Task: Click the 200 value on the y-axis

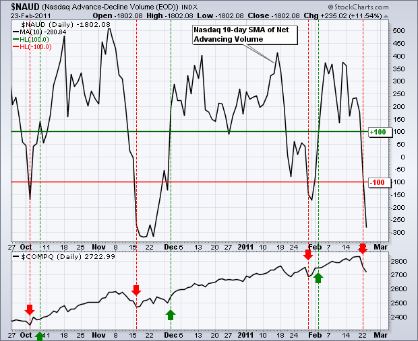Action: pyautogui.click(x=398, y=107)
